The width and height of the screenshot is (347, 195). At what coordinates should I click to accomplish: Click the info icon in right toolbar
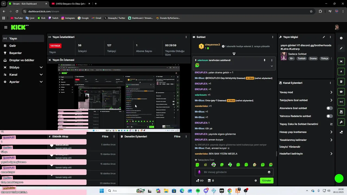pyautogui.click(x=341, y=38)
